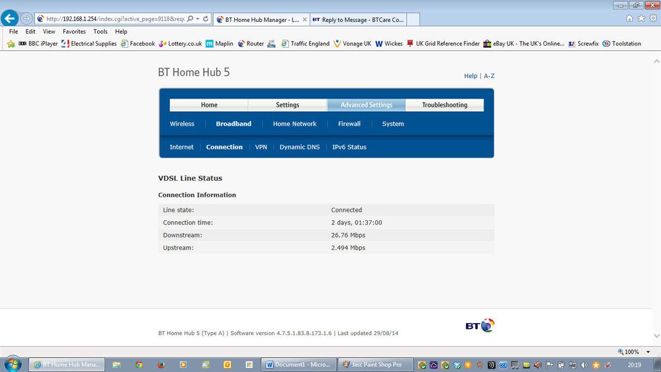Open BBC iPlayer bookmark
This screenshot has height=372, width=661.
(38, 44)
